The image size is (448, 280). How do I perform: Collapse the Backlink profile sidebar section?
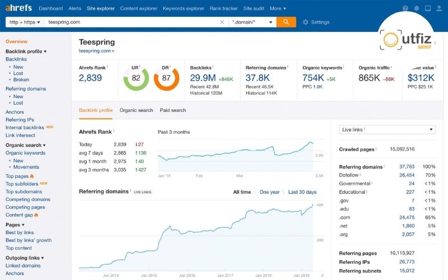(x=26, y=52)
